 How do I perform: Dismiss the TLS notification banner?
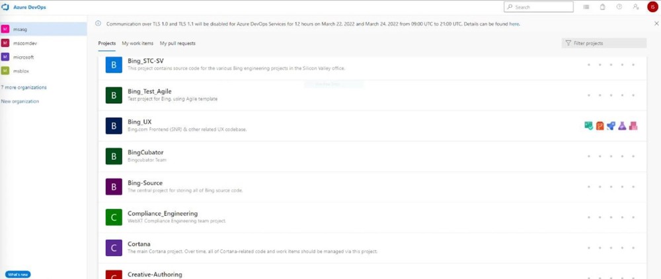click(x=656, y=24)
